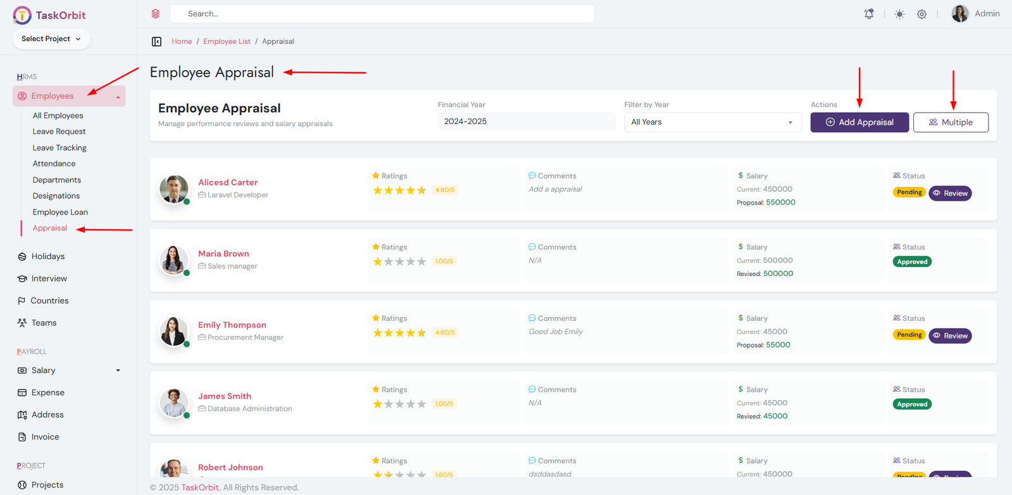Open the settings gear icon
The image size is (1012, 495).
click(x=922, y=14)
